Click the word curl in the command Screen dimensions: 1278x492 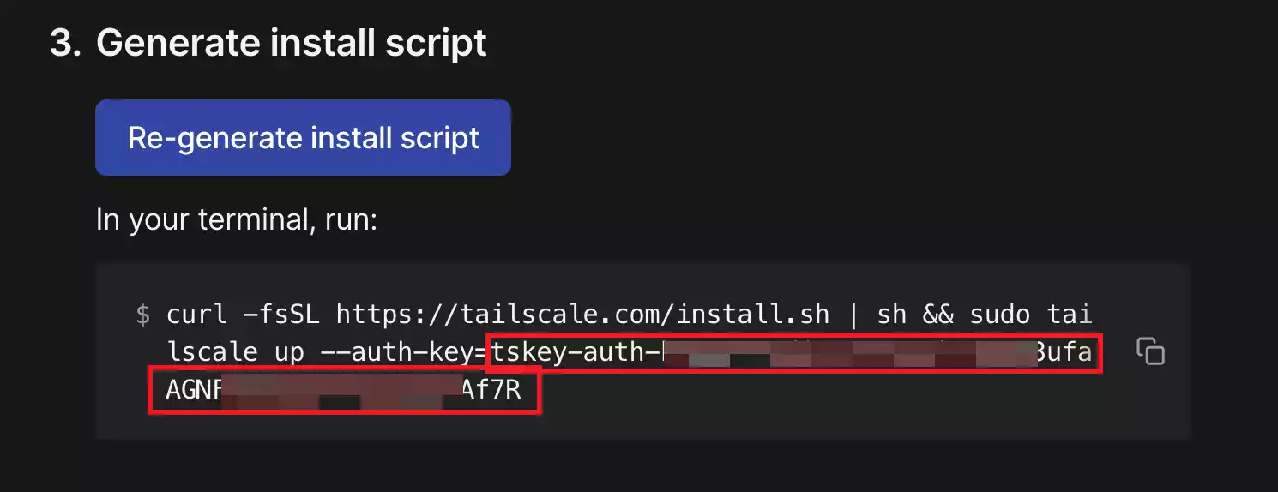198,314
